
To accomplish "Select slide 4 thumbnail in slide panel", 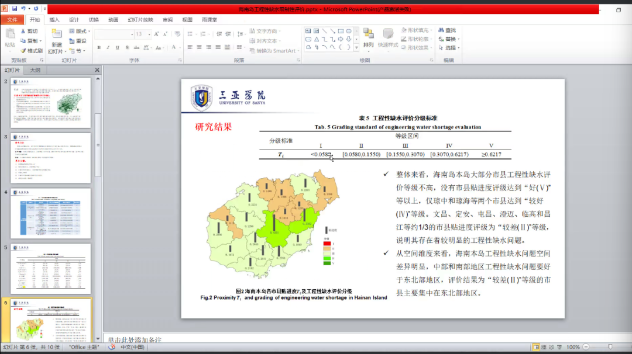I will 51,213.
